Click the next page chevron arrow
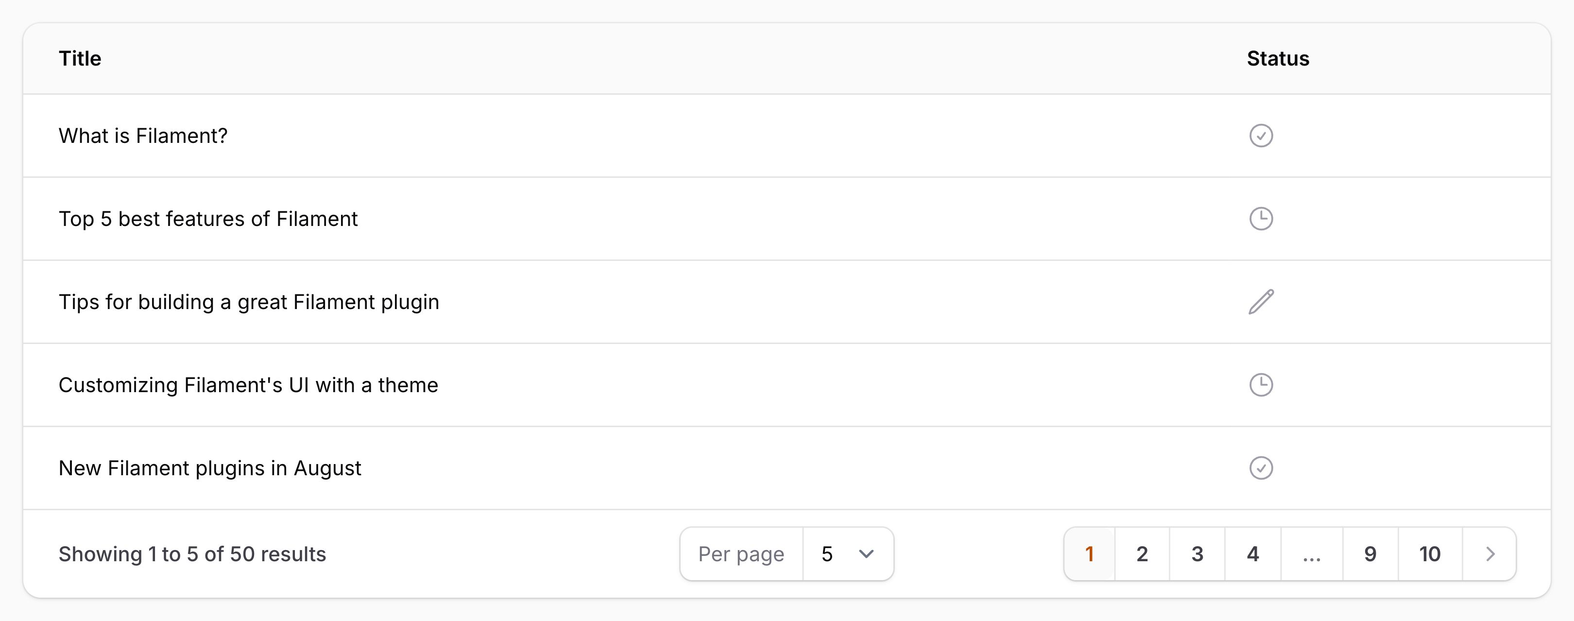This screenshot has height=621, width=1574. click(1489, 554)
